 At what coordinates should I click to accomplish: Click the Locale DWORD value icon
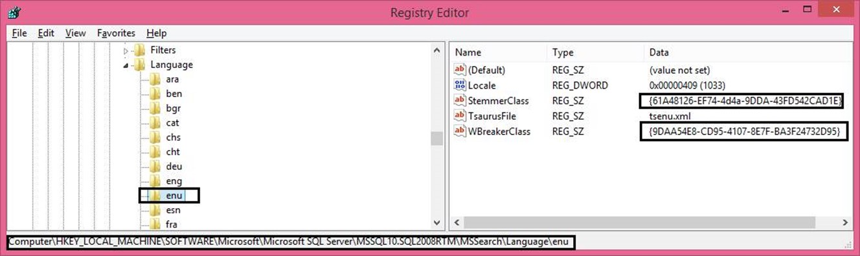[460, 85]
